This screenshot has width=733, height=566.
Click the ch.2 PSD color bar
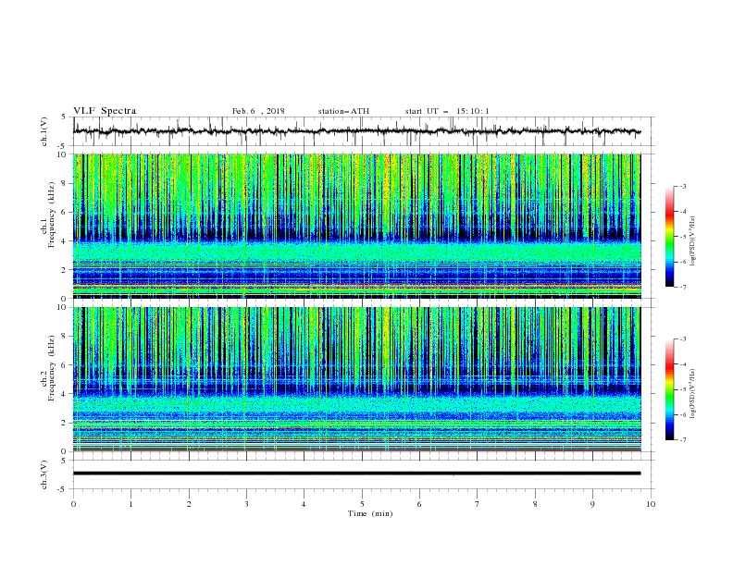(669, 389)
